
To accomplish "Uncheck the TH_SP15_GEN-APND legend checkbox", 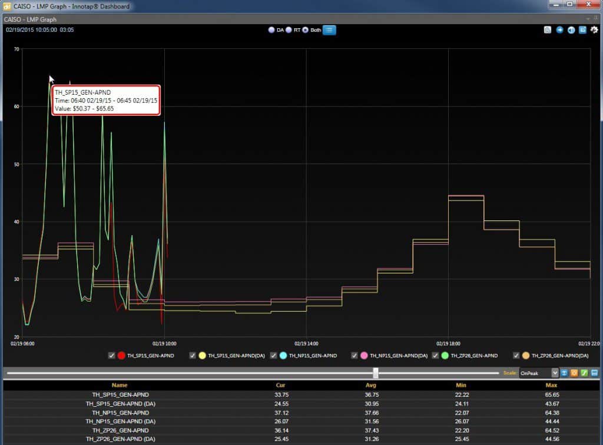I will (x=112, y=356).
